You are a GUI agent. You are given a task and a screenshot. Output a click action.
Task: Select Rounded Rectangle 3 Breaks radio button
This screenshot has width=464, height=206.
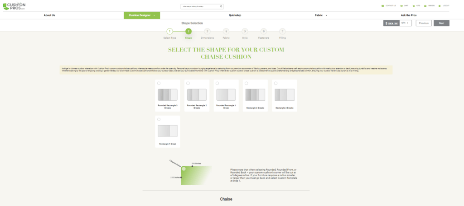pos(159,84)
